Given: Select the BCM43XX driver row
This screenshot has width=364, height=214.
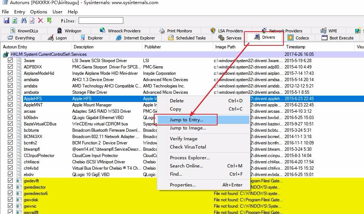Looking at the screenshot, I should (182, 136).
